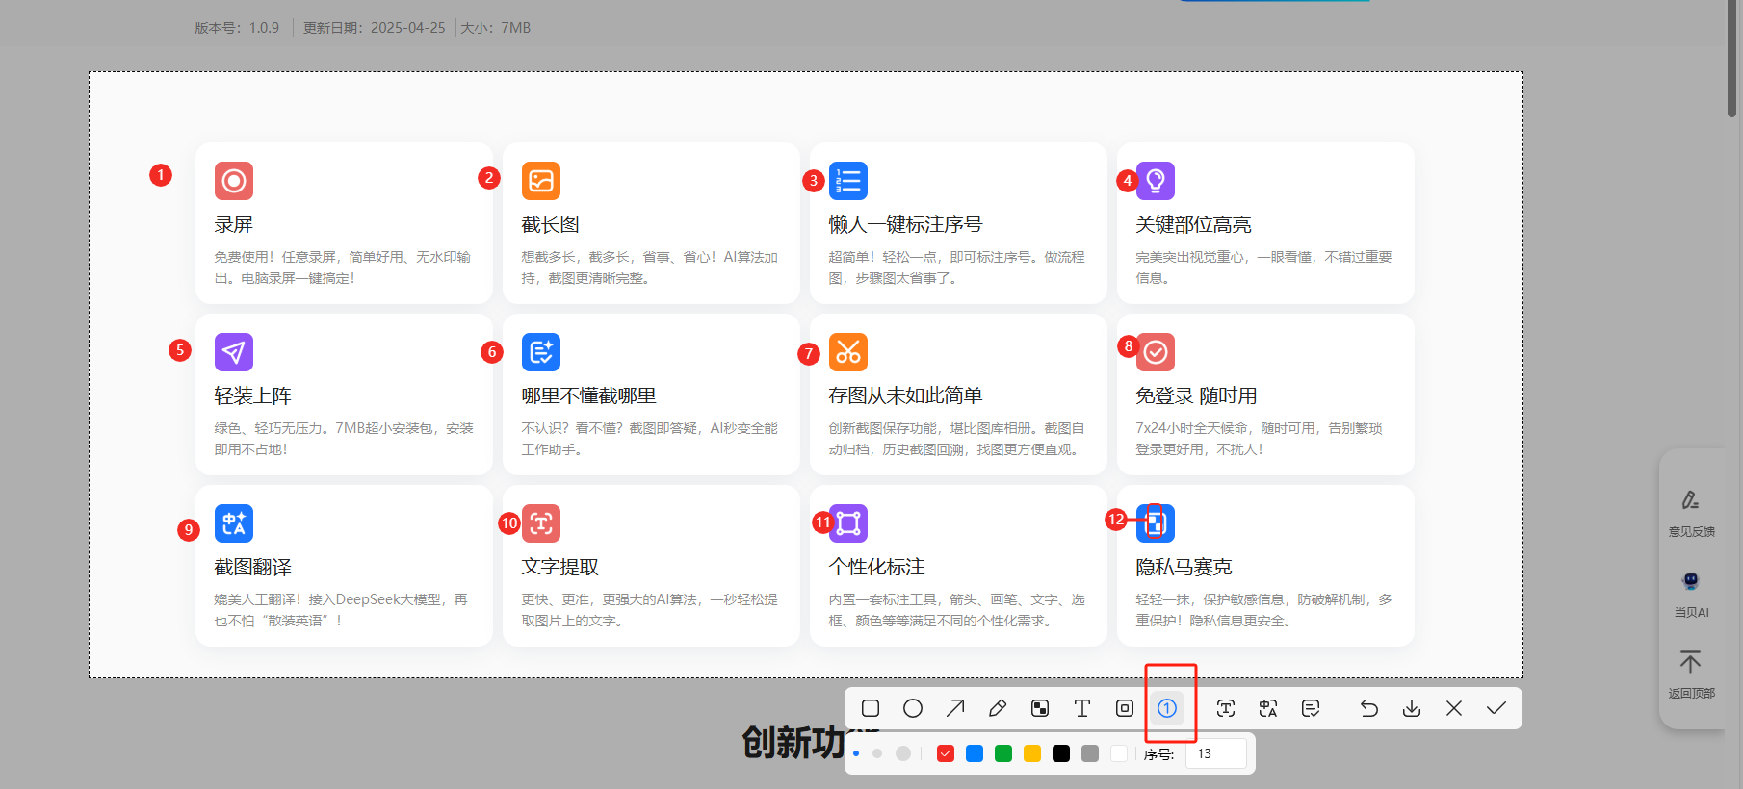Select the numbered sequence marker tool

pyautogui.click(x=1167, y=708)
